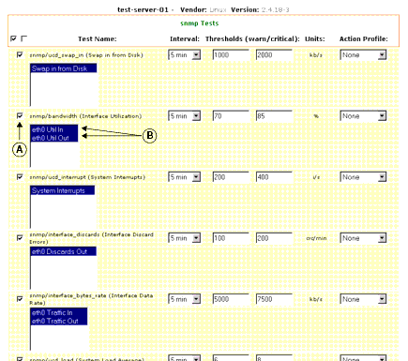Click the uncheck-all checkbox in header
The height and width of the screenshot is (361, 408).
[23, 38]
